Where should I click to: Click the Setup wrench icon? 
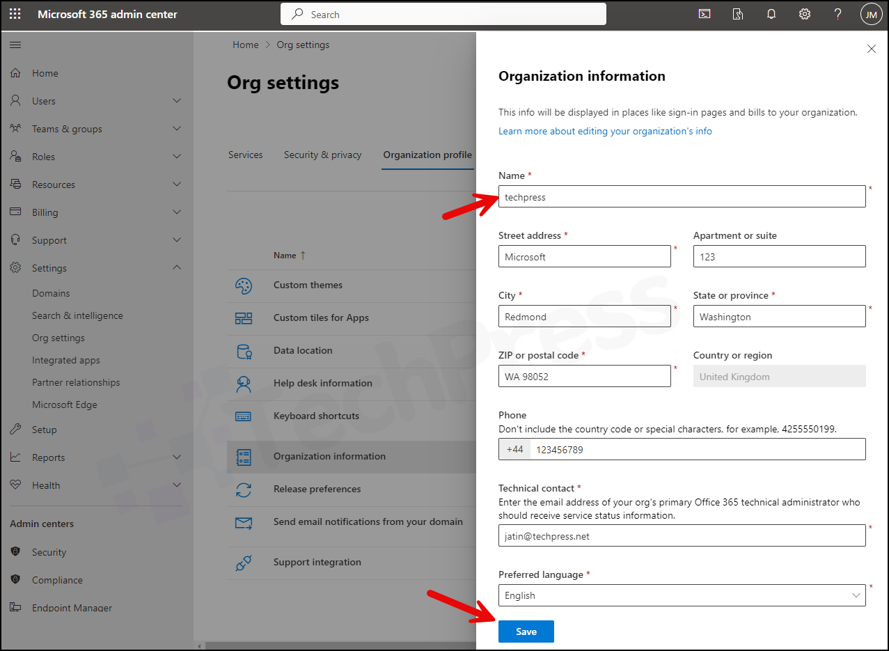15,430
